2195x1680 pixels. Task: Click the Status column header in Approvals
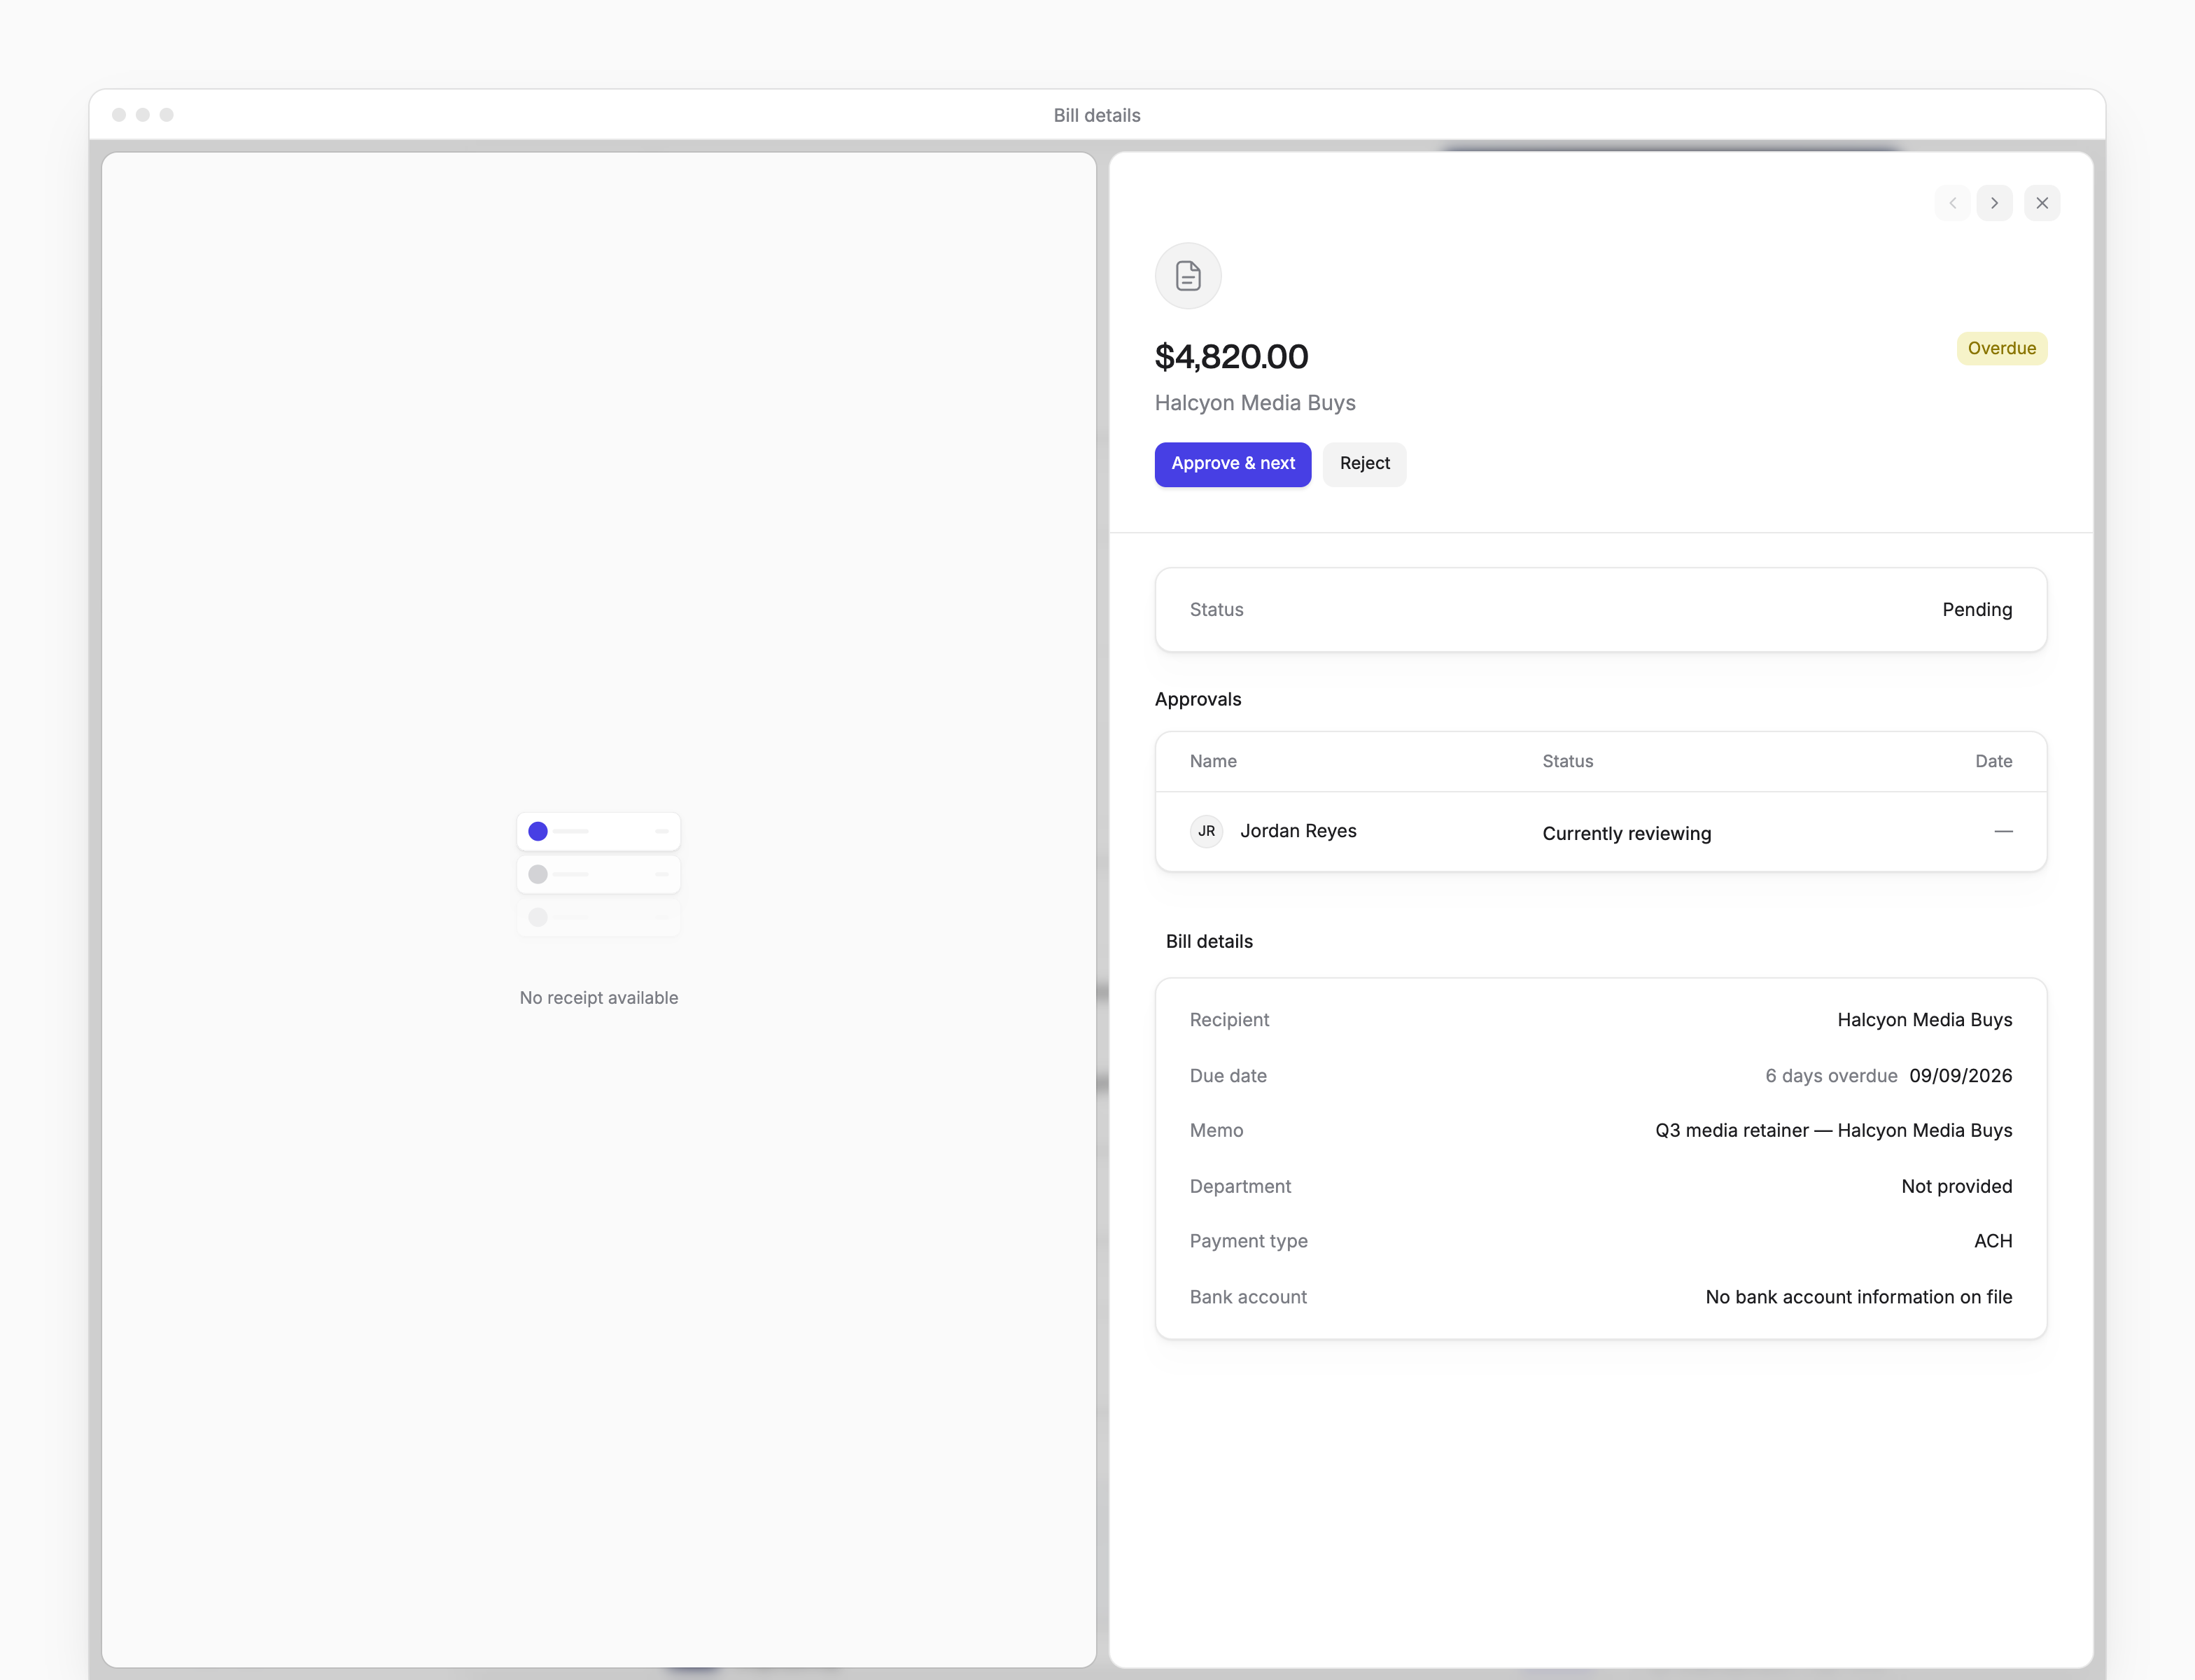pyautogui.click(x=1567, y=761)
